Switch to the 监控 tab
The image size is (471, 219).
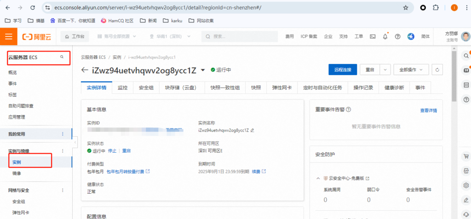coord(122,87)
